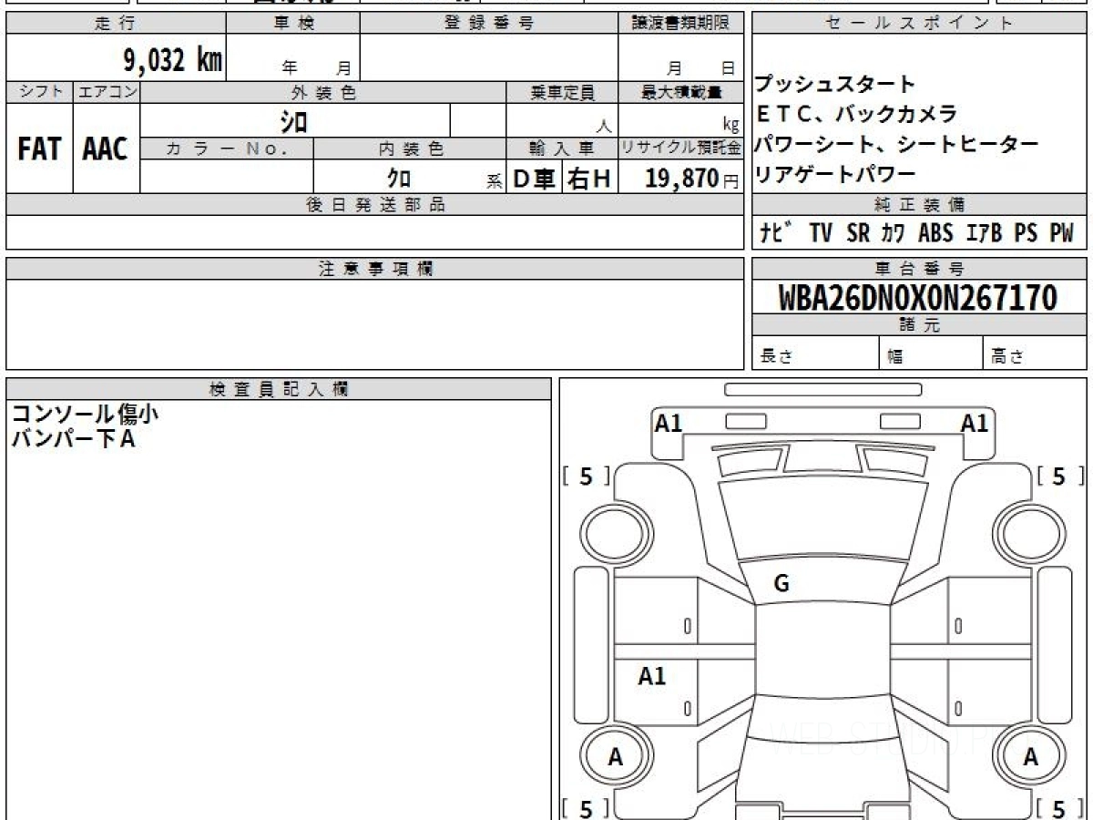Image resolution: width=1093 pixels, height=820 pixels.
Task: Click the 高さ dimension label
Action: coord(1007,357)
